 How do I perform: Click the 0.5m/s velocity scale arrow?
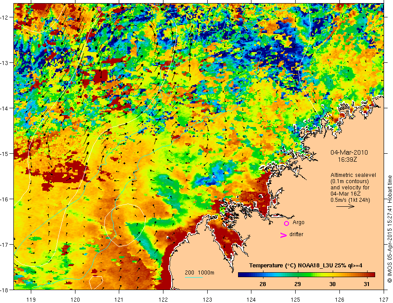pyautogui.click(x=345, y=206)
